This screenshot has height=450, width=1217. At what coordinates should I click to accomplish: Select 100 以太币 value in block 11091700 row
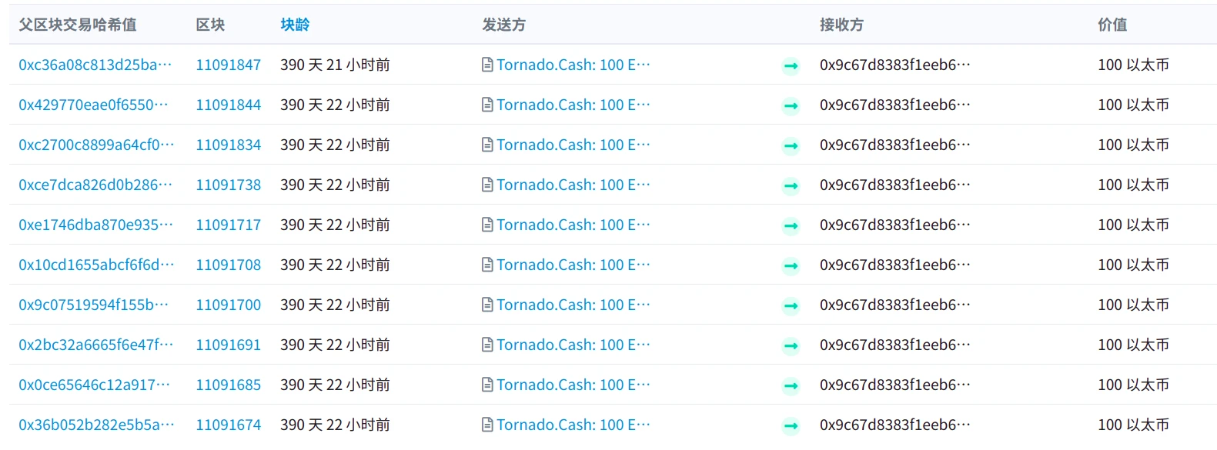click(x=1133, y=305)
